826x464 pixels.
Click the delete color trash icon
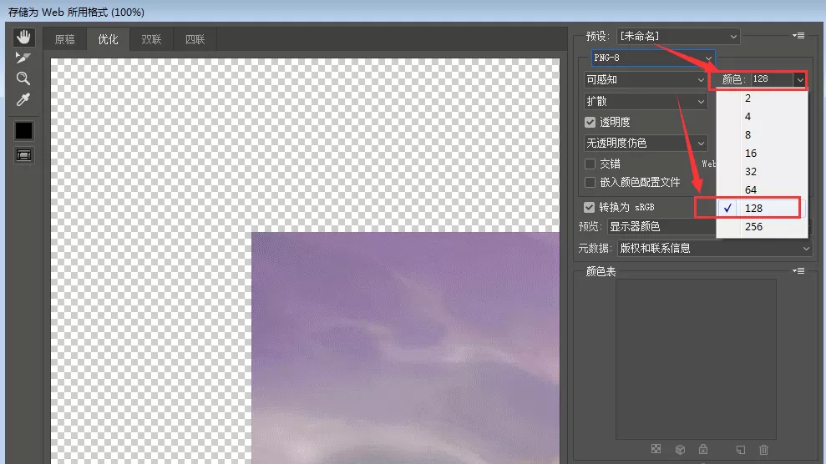point(764,450)
